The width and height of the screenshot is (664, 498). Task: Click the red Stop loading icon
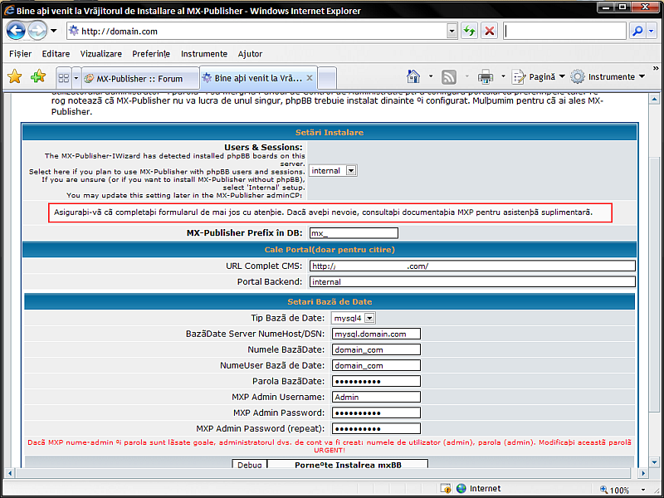click(490, 32)
